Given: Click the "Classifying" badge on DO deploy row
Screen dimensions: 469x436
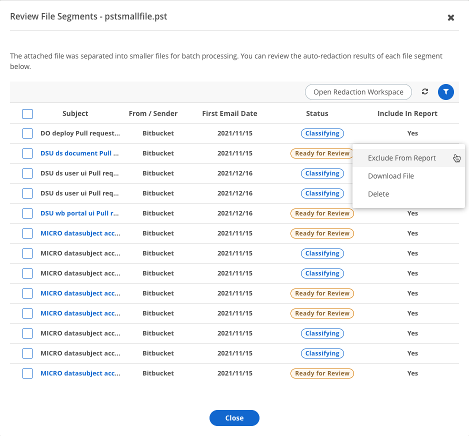Looking at the screenshot, I should point(322,133).
